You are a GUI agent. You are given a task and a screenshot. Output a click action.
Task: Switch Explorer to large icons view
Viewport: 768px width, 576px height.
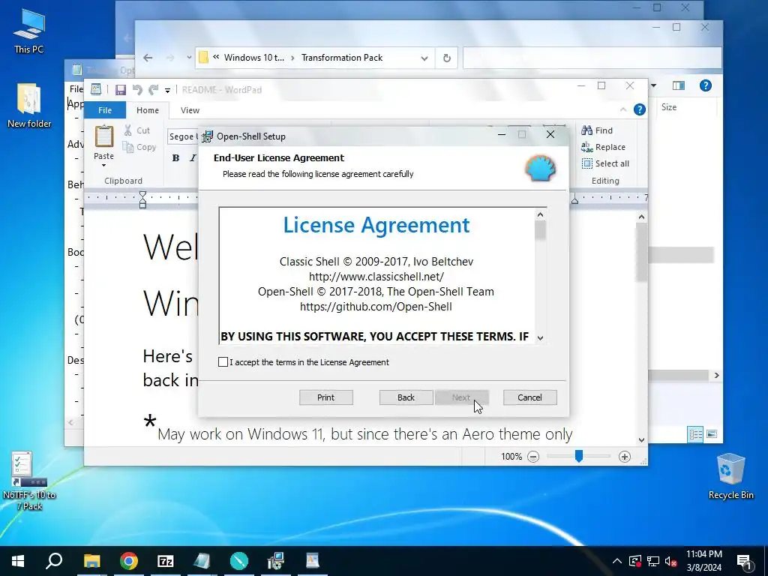click(712, 434)
